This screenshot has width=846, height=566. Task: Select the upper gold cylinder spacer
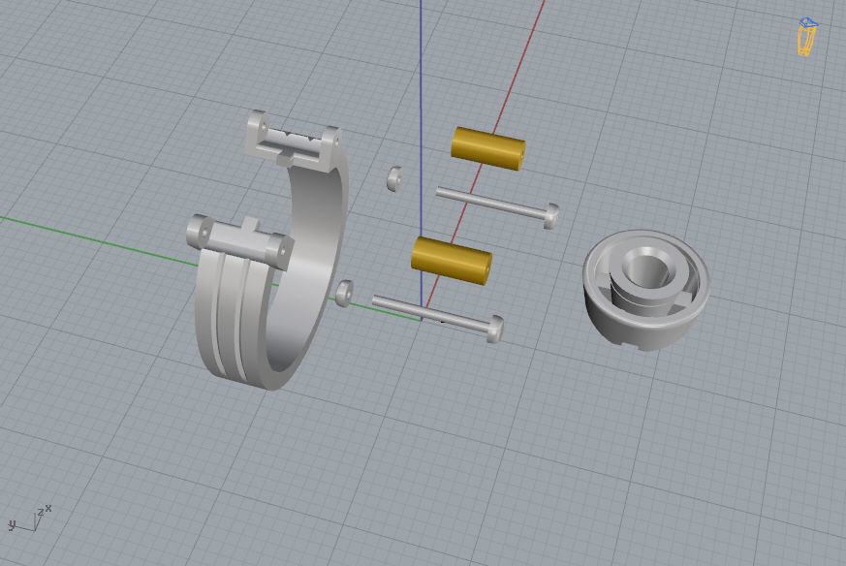pyautogui.click(x=487, y=148)
